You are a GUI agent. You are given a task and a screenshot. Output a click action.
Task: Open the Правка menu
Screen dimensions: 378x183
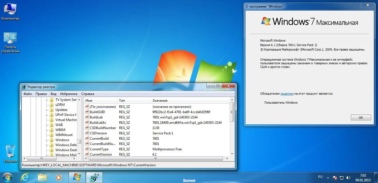point(41,94)
